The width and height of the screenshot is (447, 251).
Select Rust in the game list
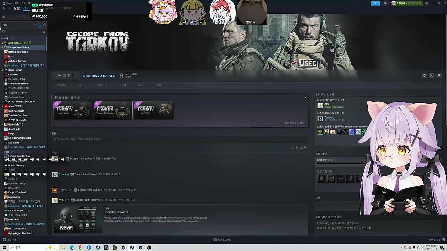11,56
